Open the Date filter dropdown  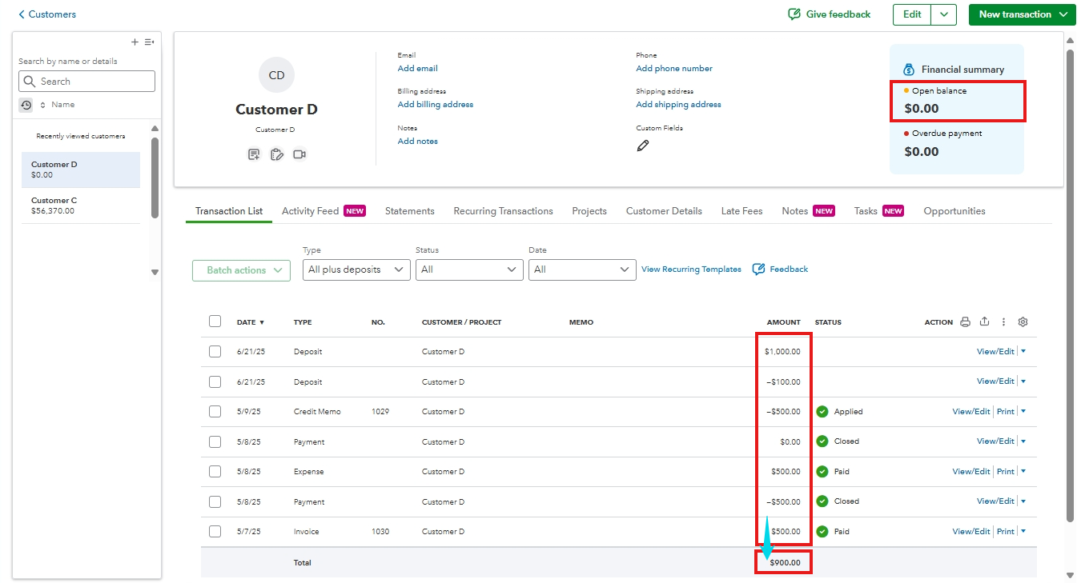[x=582, y=270]
